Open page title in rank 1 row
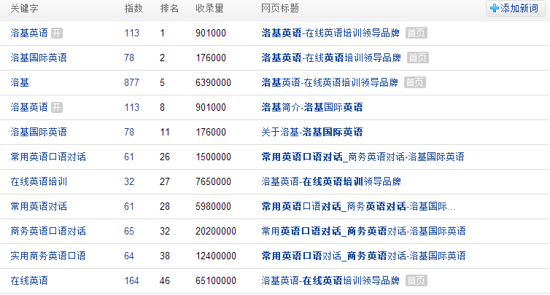The width and height of the screenshot is (550, 295). [330, 33]
